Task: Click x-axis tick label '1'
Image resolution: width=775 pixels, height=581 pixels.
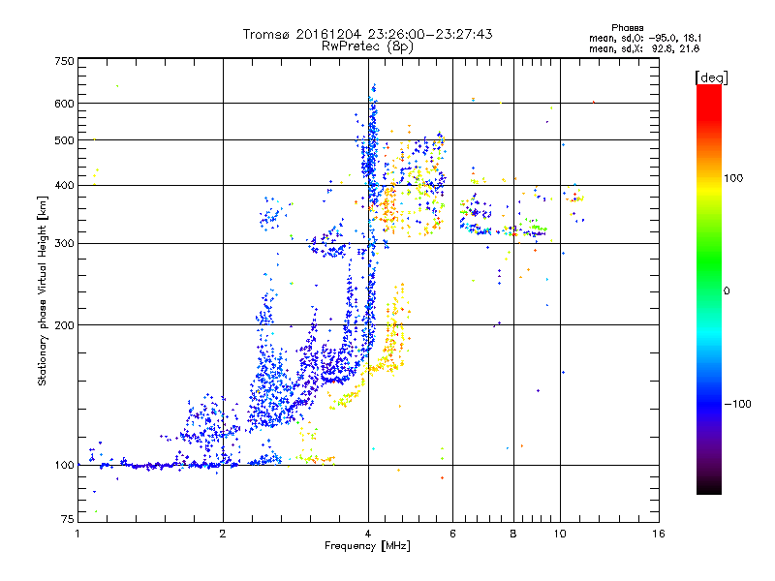Action: tap(77, 534)
